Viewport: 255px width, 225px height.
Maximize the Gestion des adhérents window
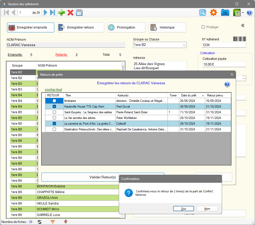coord(237,4)
